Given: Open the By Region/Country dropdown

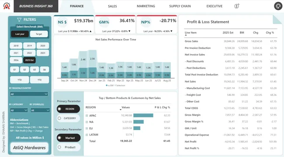Looking at the screenshot, I should [29, 94].
